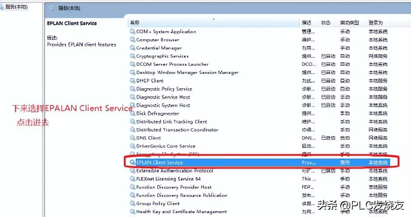Image resolution: width=411 pixels, height=217 pixels.
Task: Select the Cryptographic Services row
Action: point(162,56)
